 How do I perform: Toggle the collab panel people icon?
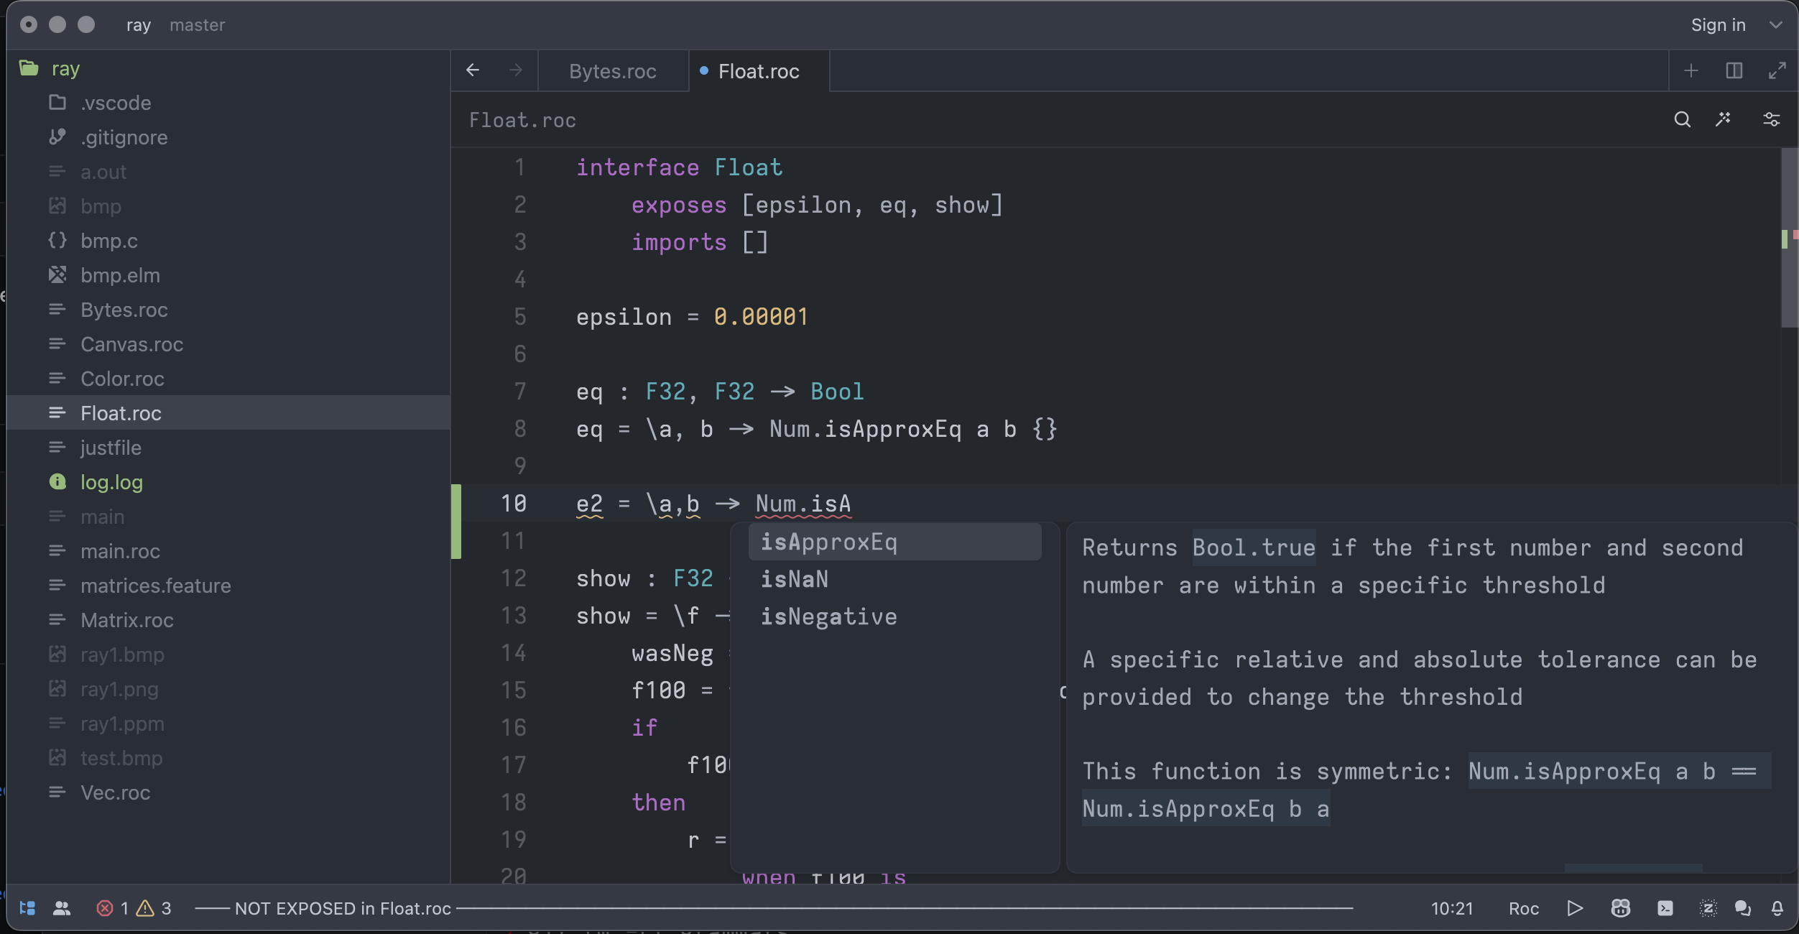pyautogui.click(x=63, y=908)
